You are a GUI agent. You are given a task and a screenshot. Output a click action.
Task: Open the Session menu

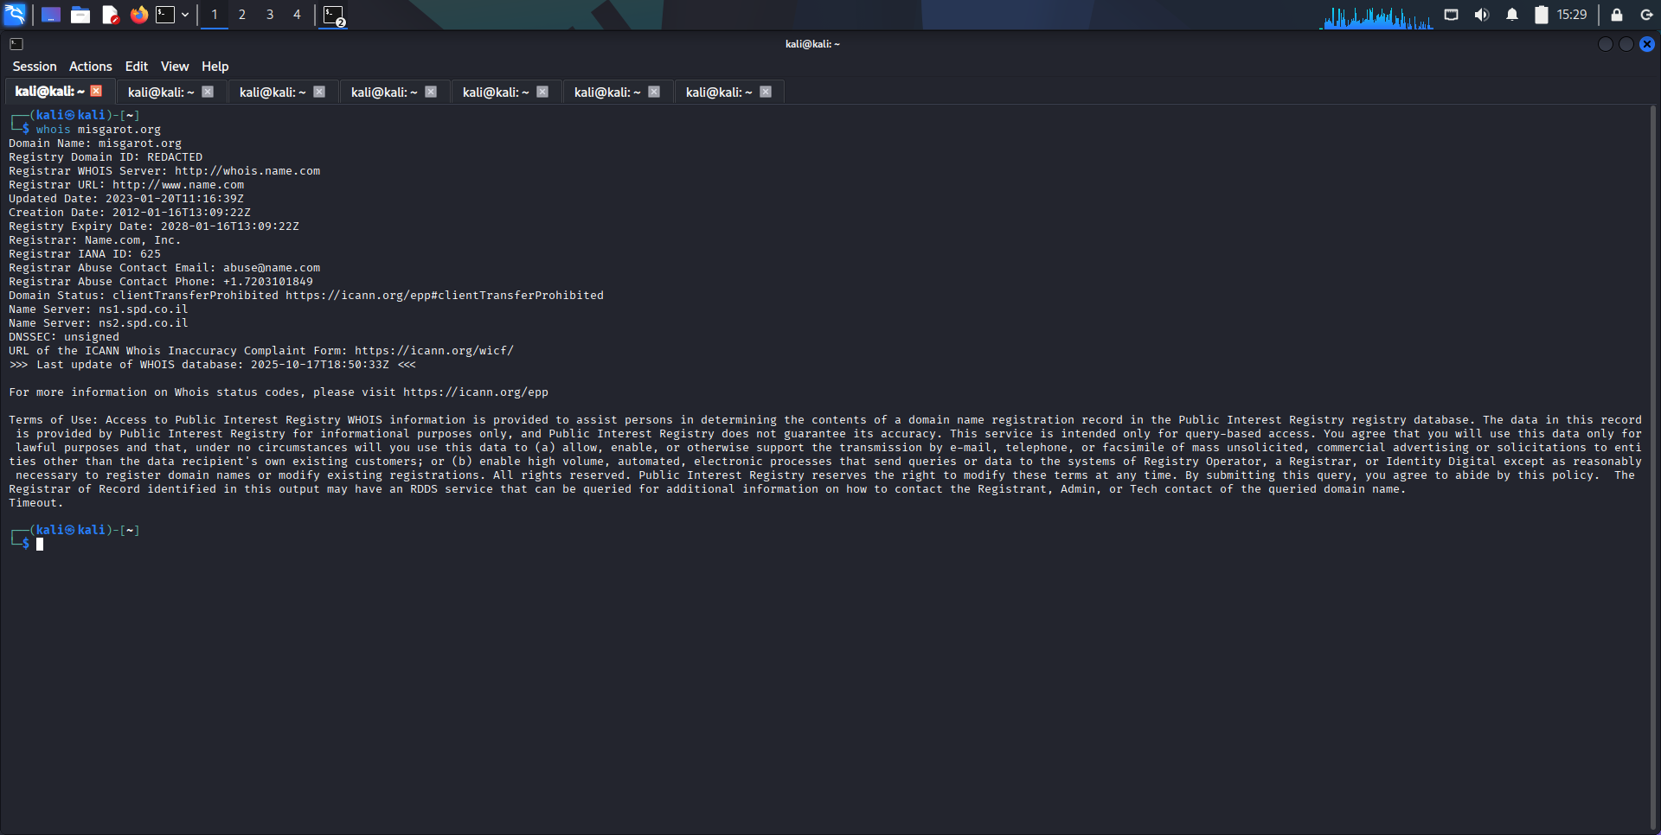35,67
